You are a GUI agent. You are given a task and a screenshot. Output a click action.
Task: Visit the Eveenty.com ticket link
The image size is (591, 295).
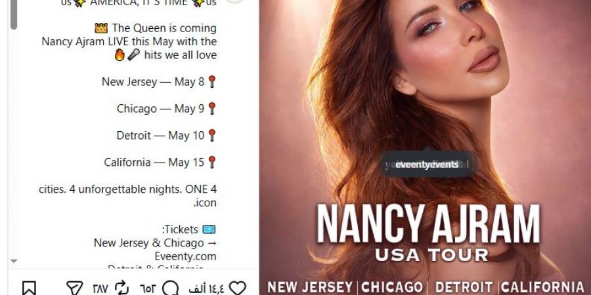click(x=185, y=256)
